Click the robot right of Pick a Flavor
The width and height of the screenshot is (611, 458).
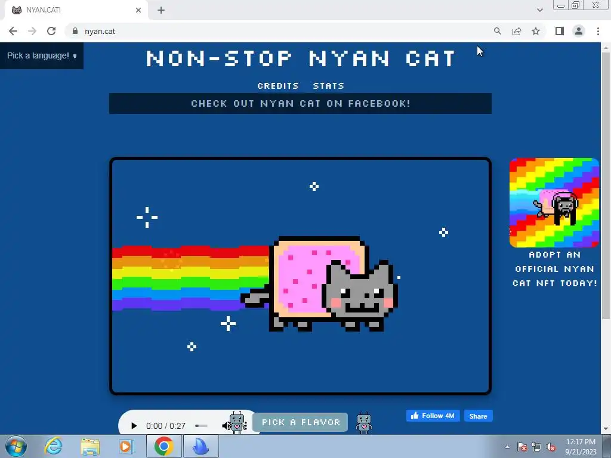click(x=364, y=422)
